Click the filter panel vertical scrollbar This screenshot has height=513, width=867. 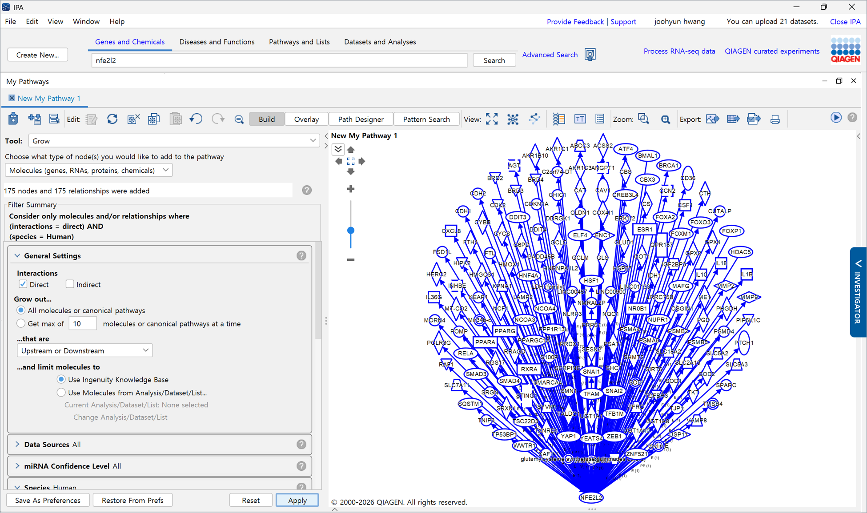(318, 290)
